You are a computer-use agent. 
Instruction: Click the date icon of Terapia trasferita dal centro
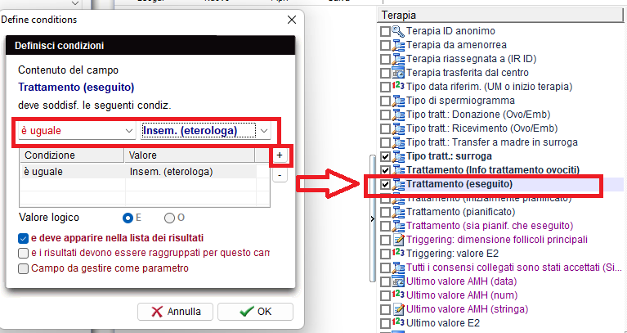point(398,73)
